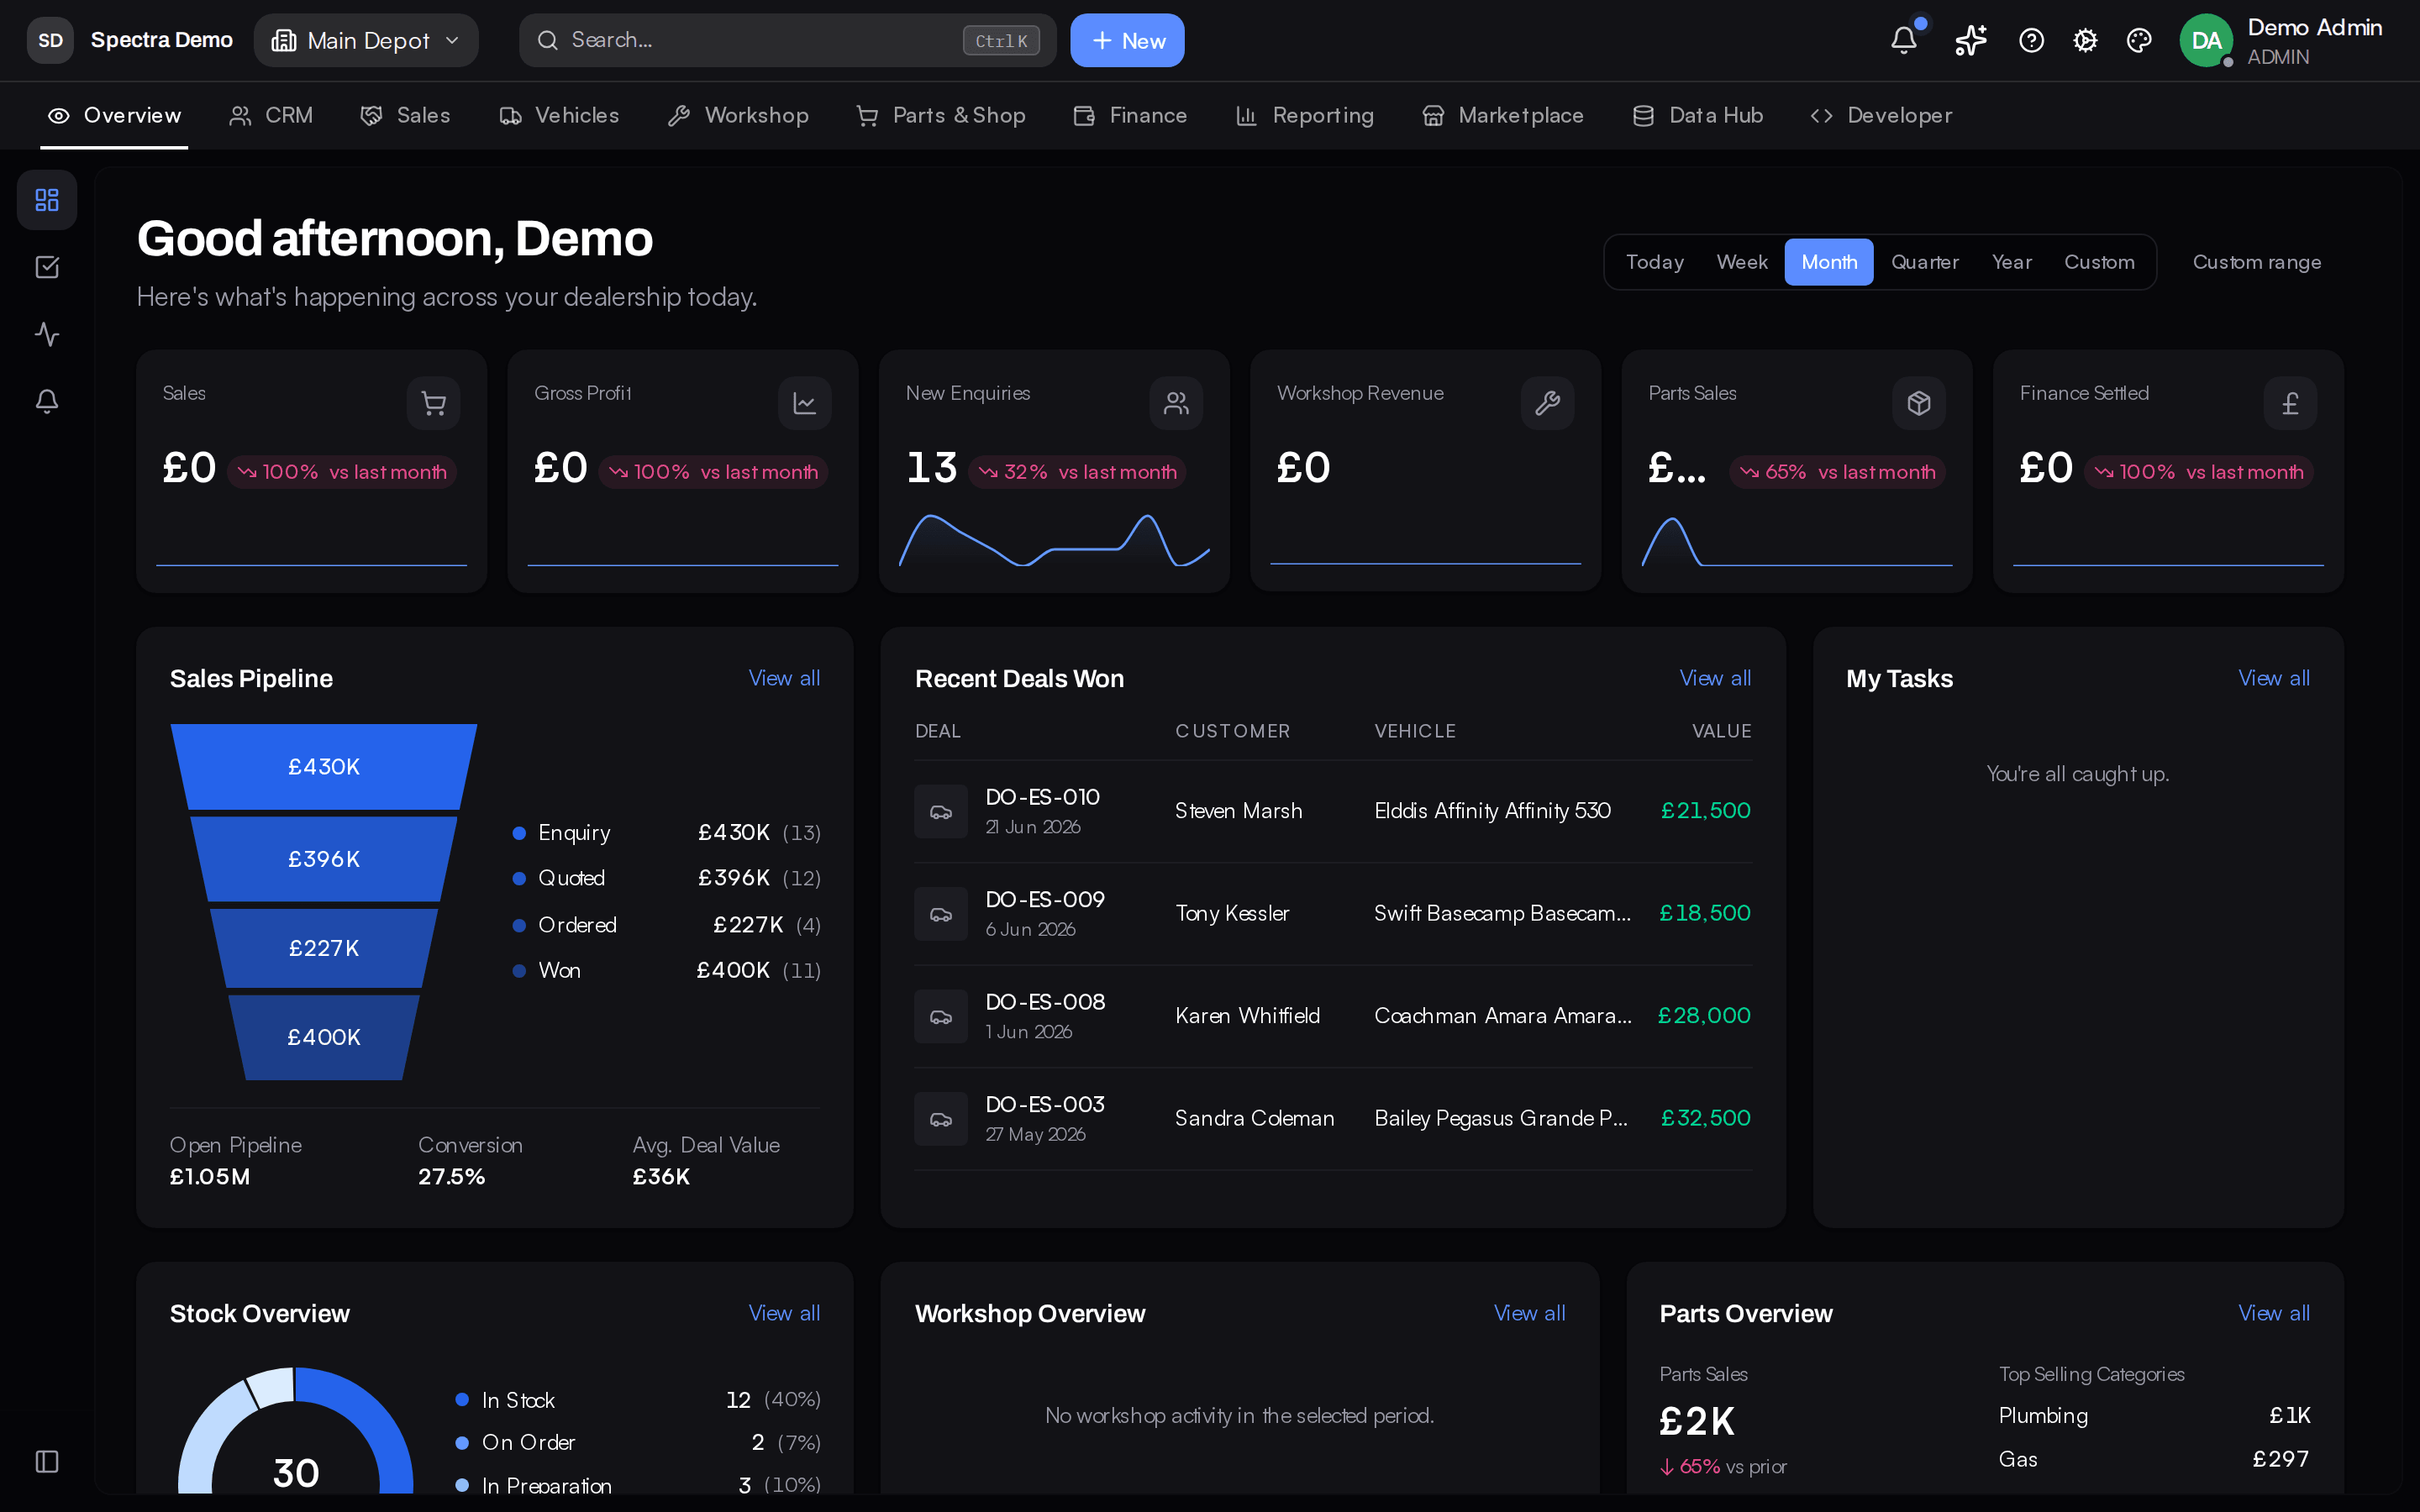Click the New button

[1127, 40]
